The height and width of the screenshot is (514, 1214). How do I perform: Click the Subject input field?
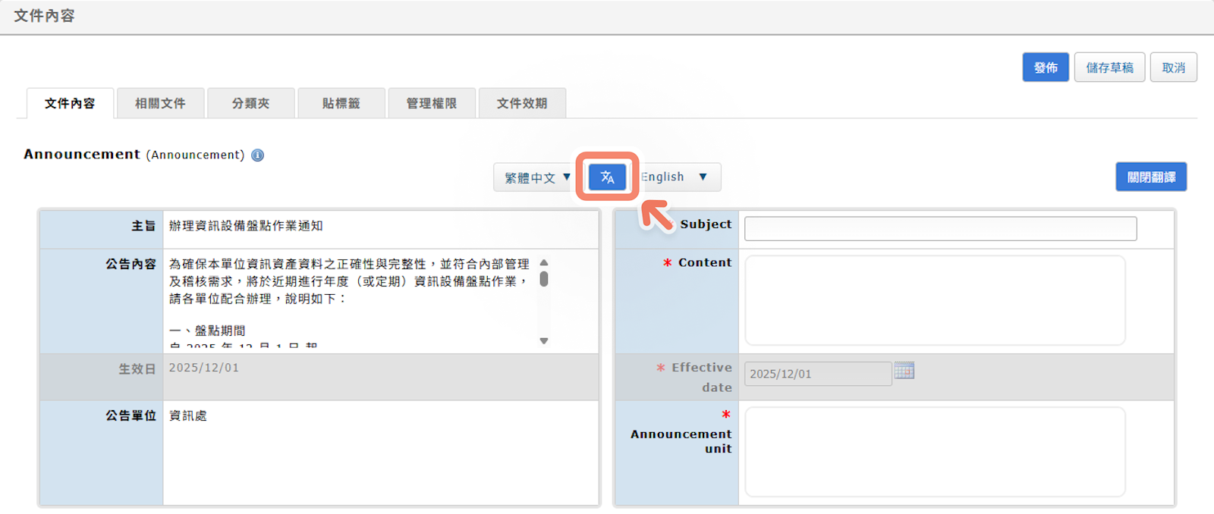coord(940,229)
